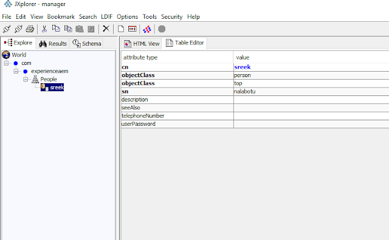Click the Print icon in the toolbar
Viewport: 389px width, 240px height.
(30, 29)
